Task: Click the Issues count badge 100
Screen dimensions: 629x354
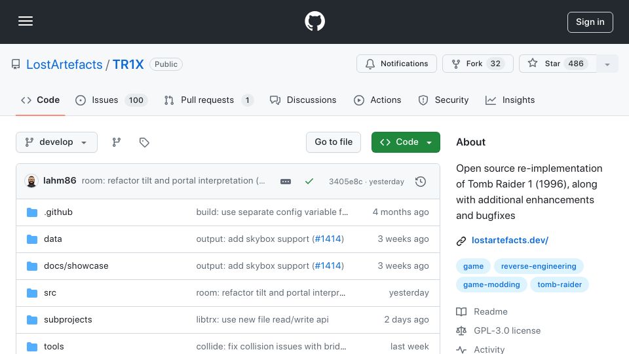Action: [x=136, y=100]
